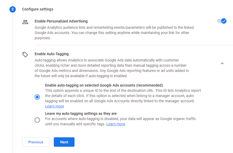
Task: Turn off the Personalized Advertising toggle switch
Action: pos(221,21)
